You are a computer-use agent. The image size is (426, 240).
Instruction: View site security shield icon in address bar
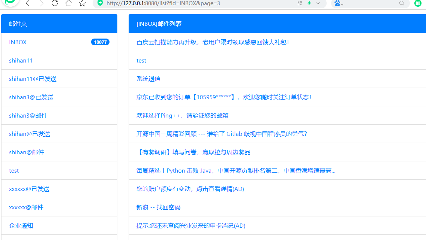[100, 3]
